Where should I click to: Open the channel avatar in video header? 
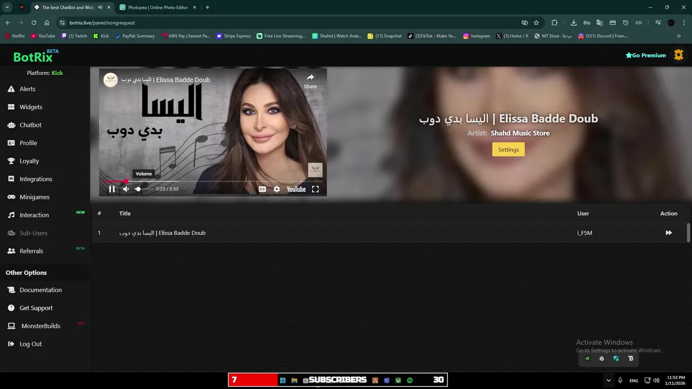pyautogui.click(x=111, y=80)
